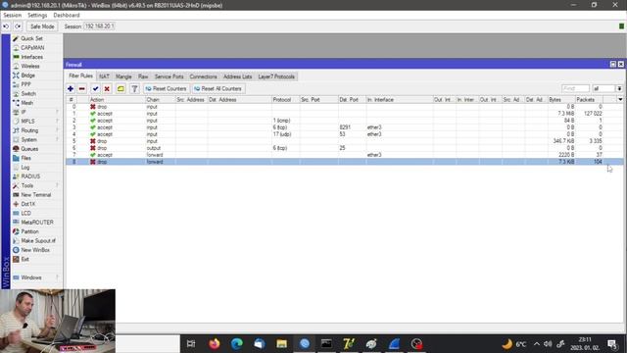
Task: Click the funnel filter icon in Firewall toolbar
Action: pyautogui.click(x=134, y=88)
